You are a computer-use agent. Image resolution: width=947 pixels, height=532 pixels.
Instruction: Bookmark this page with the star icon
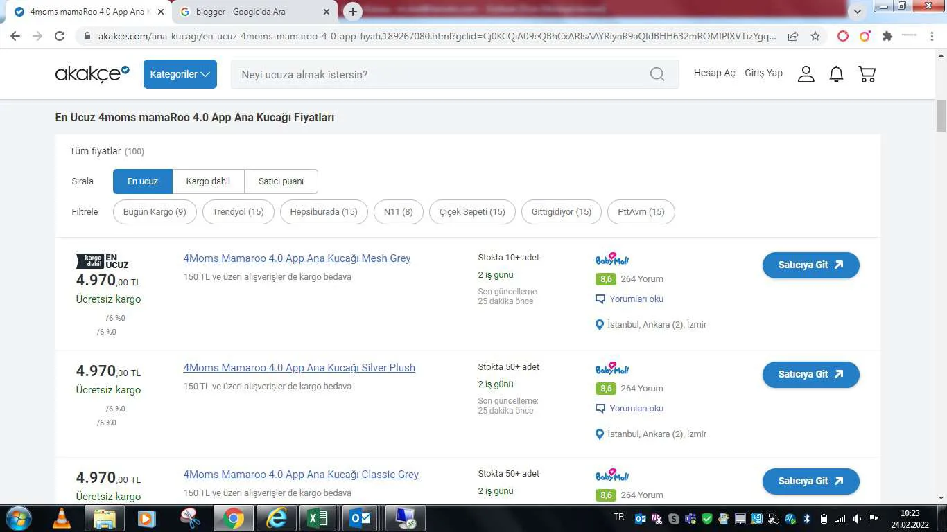815,36
